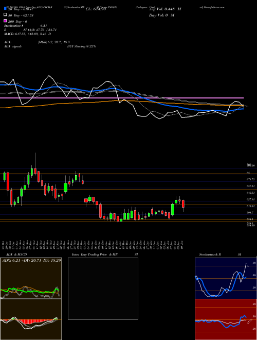Select the CL: 614.90 closing price text
This screenshot has height=340, width=257.
pos(96,9)
